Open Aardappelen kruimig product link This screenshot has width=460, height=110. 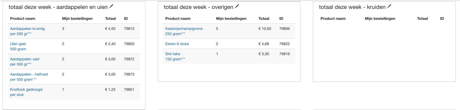[27, 31]
